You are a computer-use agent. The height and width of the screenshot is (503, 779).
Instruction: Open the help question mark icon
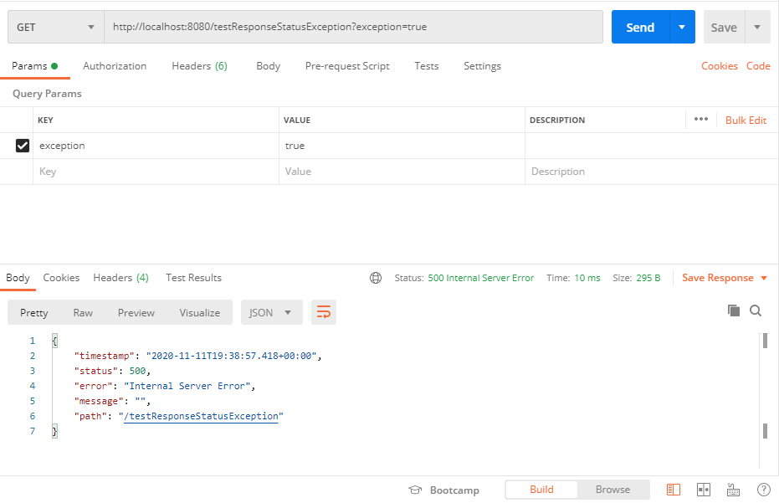click(x=764, y=490)
